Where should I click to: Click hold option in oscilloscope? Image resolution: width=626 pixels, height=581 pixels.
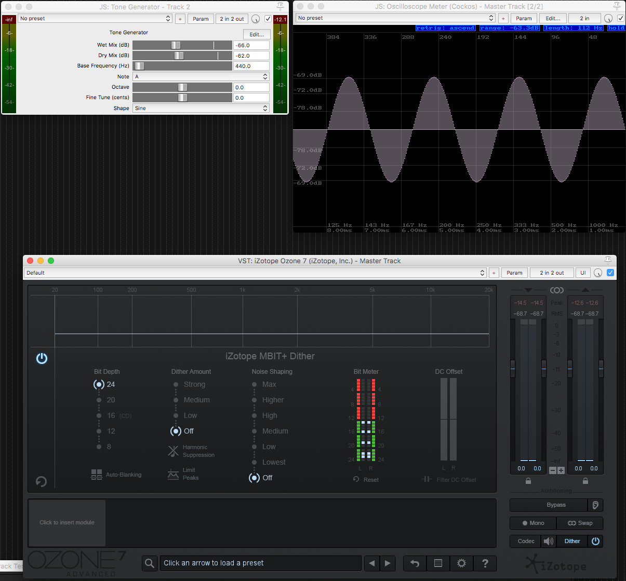616,28
